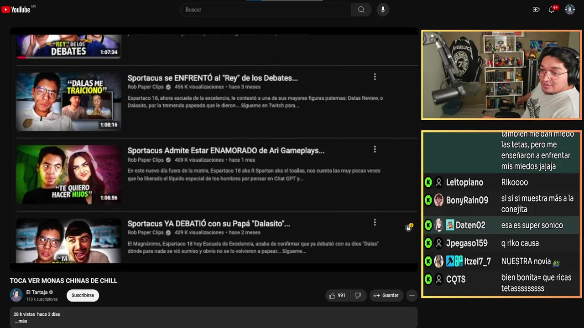Open the 'Rey de los Debates' thumbnail

click(69, 46)
